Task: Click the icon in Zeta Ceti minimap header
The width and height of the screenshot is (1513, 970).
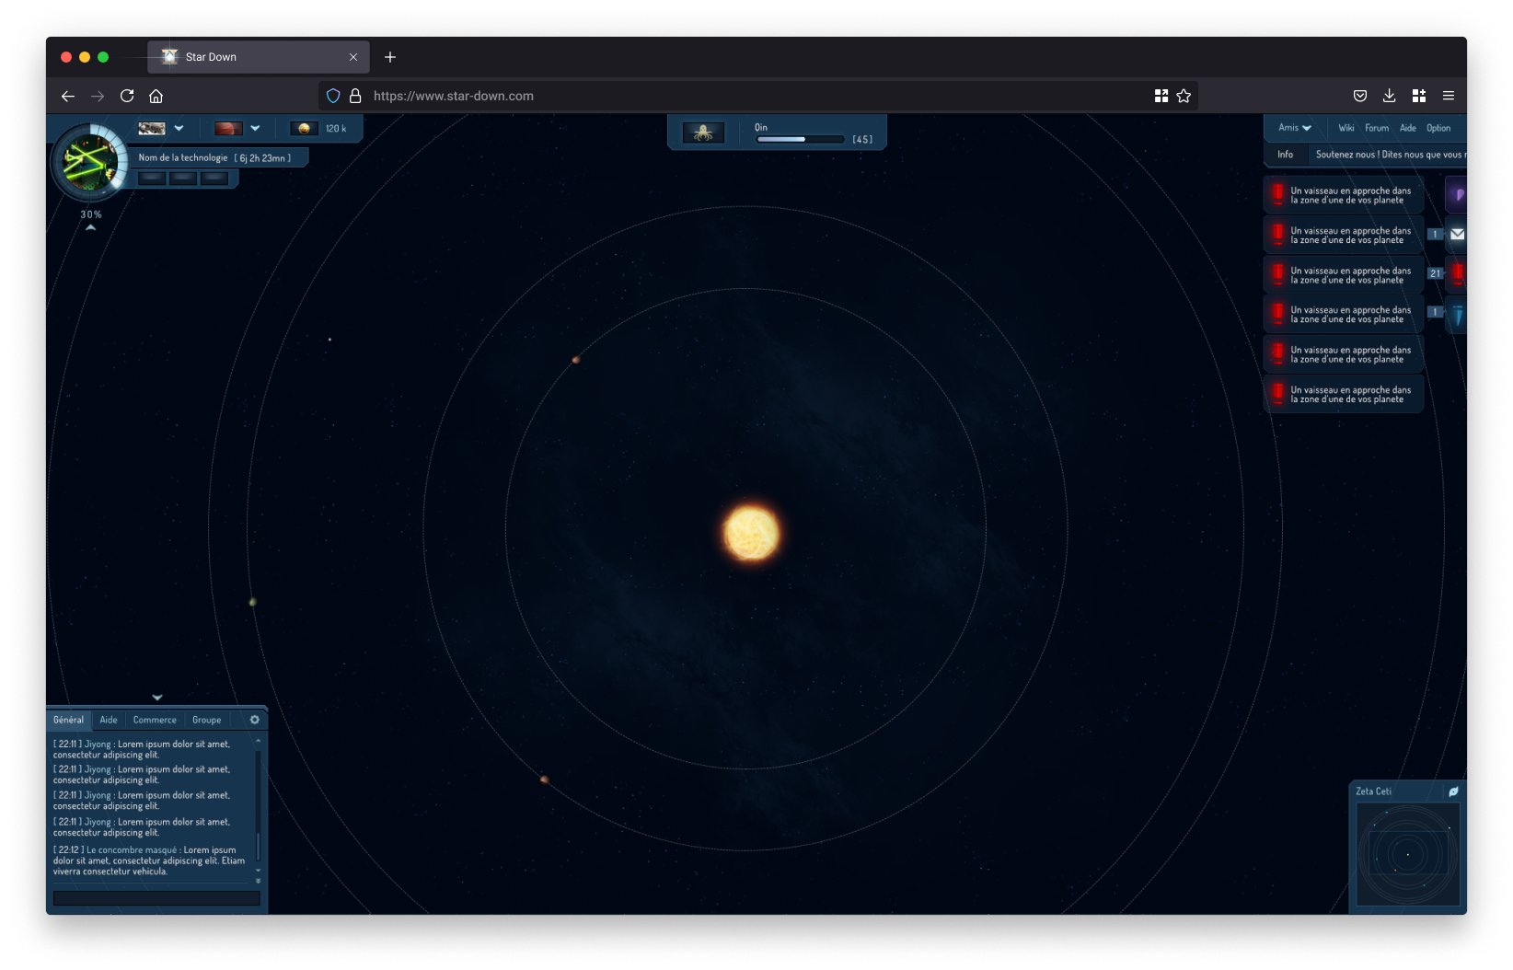Action: (x=1453, y=791)
